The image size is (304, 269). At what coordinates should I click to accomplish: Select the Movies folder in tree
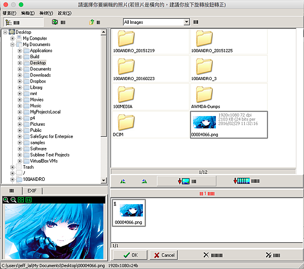point(37,100)
